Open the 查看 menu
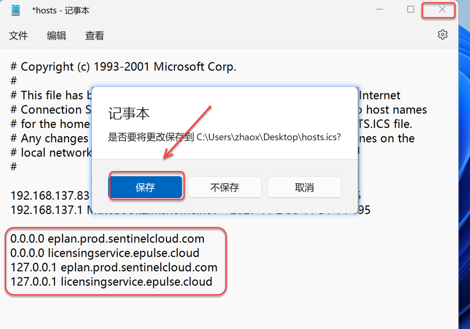The image size is (470, 329). tap(94, 35)
